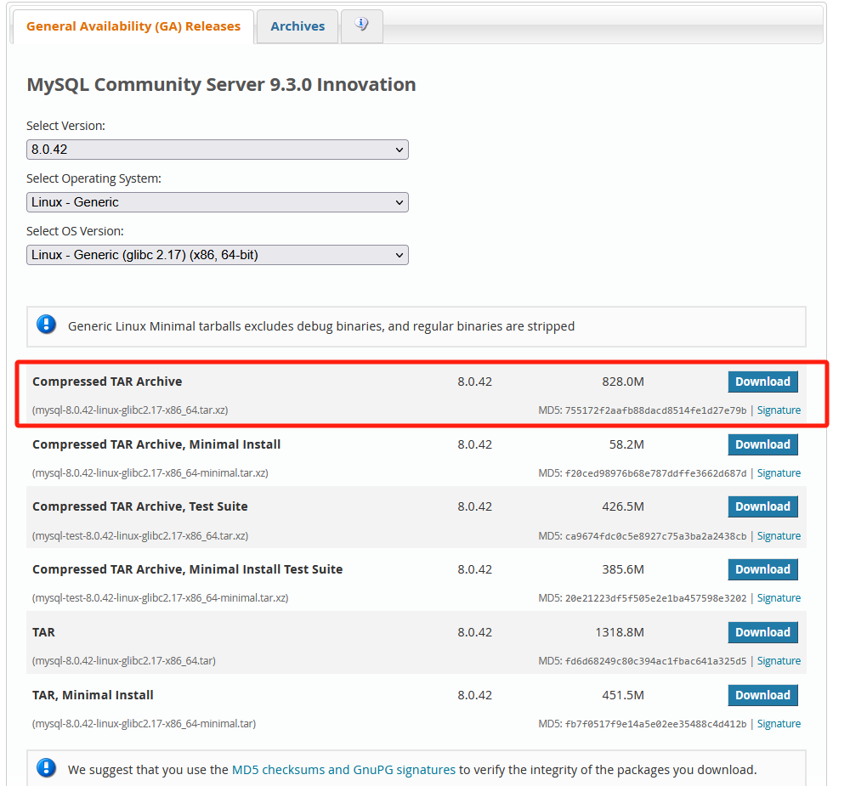867x786 pixels.
Task: Click MD5 hash fd6d68249c80c394ac1fbac641a325d5
Action: click(x=656, y=661)
